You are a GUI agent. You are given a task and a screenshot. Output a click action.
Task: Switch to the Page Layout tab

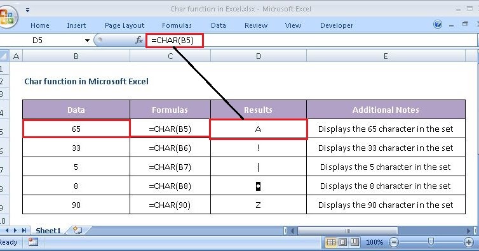tap(125, 25)
